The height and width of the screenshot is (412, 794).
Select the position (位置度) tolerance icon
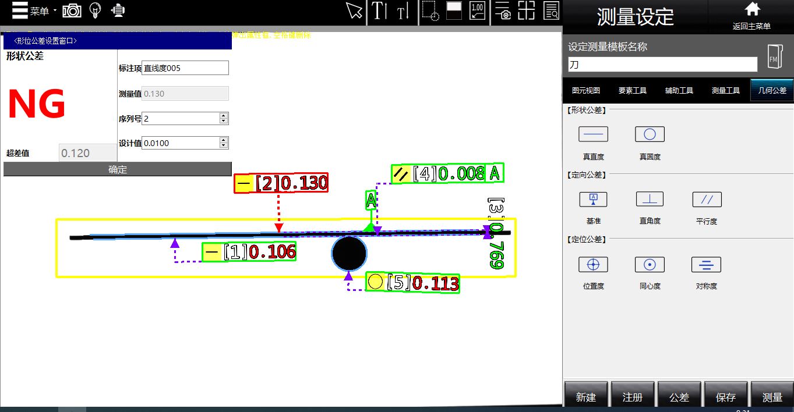coord(593,265)
